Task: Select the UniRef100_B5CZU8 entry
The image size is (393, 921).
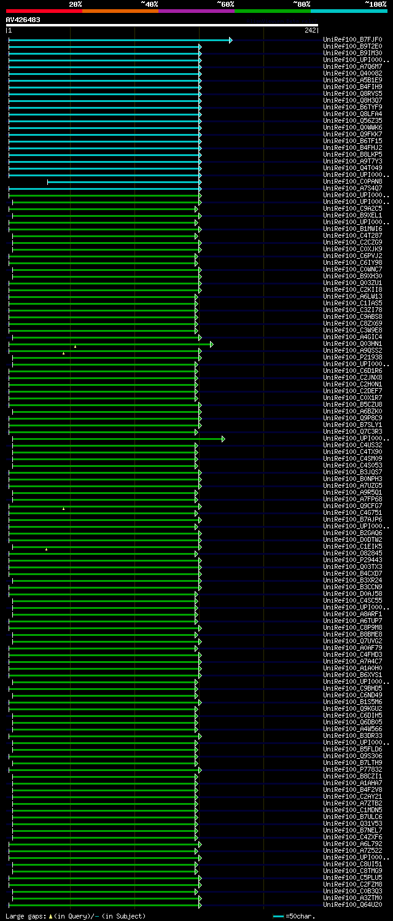Action: tap(352, 405)
